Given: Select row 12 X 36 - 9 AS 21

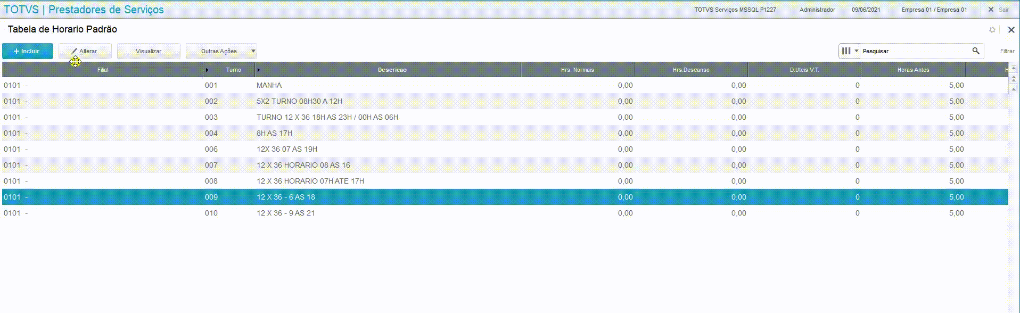Looking at the screenshot, I should 505,213.
